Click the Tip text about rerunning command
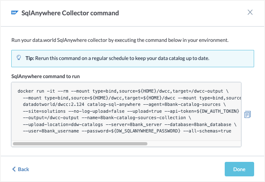 (x=117, y=58)
